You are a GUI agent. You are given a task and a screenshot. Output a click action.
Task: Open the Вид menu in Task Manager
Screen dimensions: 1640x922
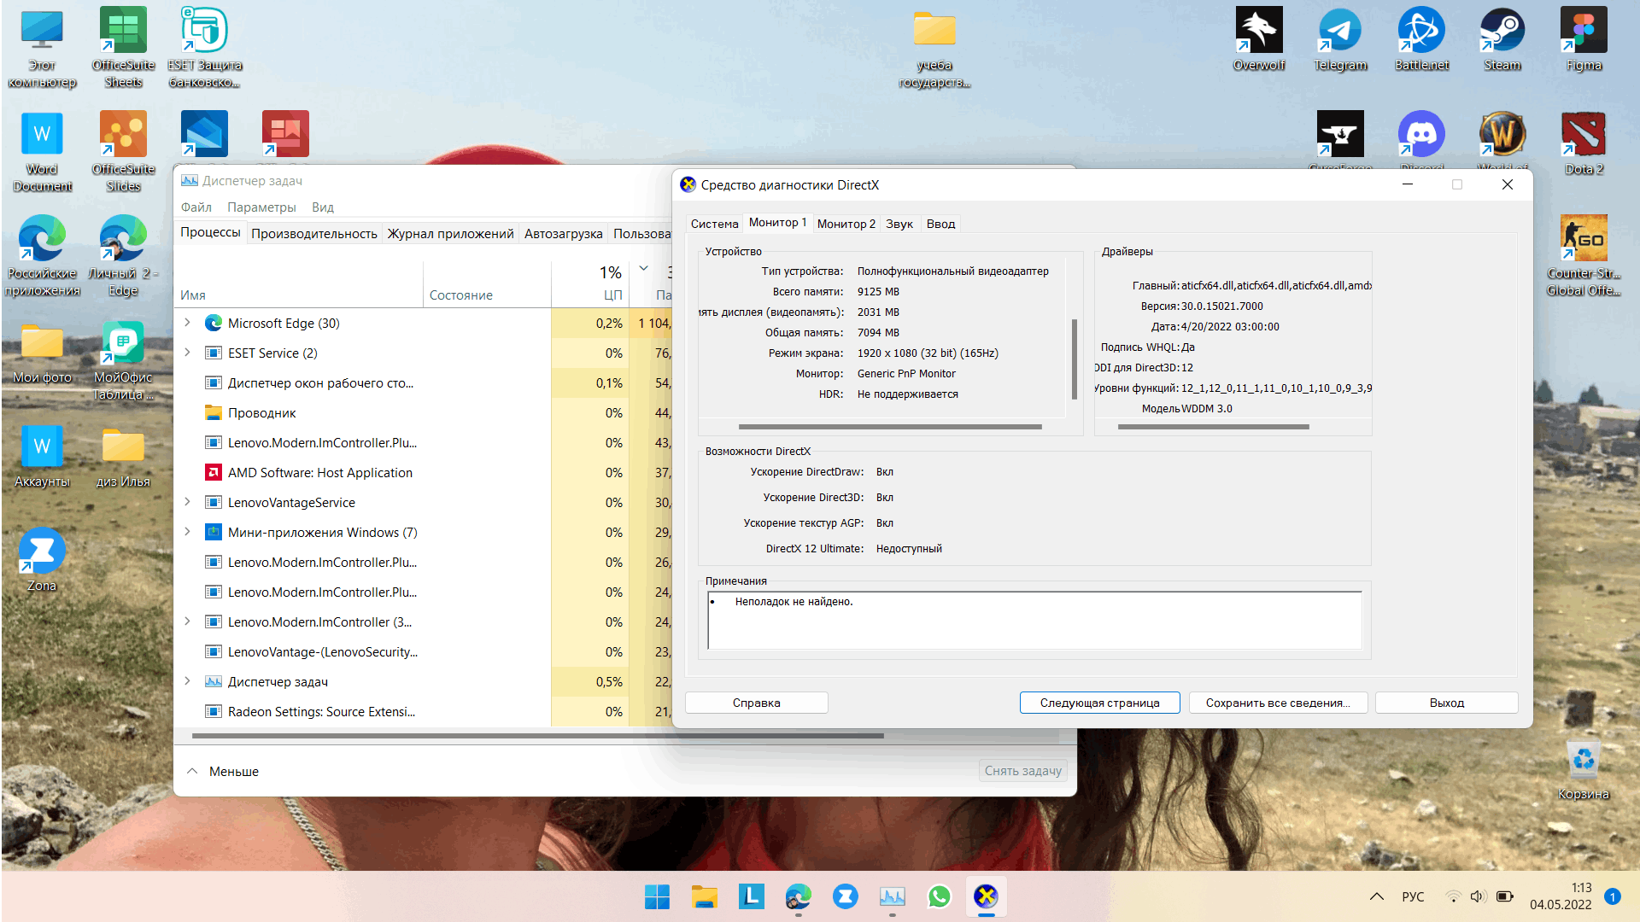coord(323,207)
